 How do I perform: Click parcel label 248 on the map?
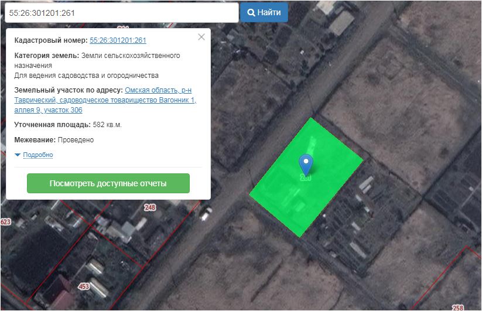point(150,207)
